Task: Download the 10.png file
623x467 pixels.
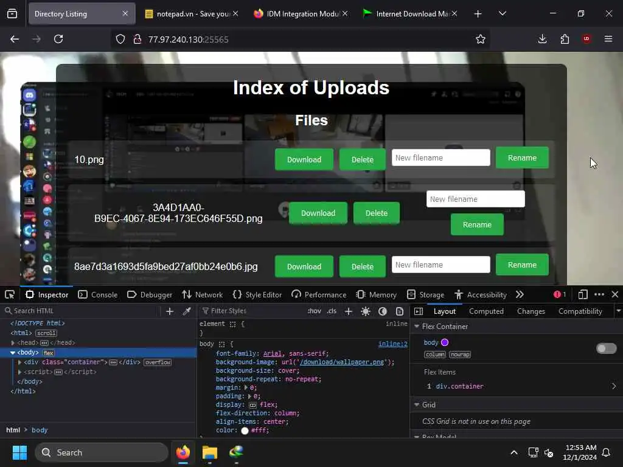Action: coord(304,160)
